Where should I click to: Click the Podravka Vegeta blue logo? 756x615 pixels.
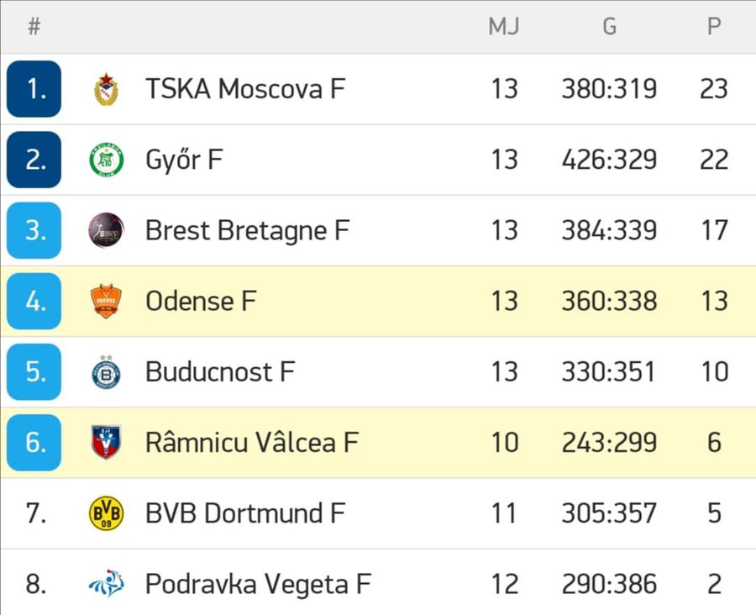(106, 584)
